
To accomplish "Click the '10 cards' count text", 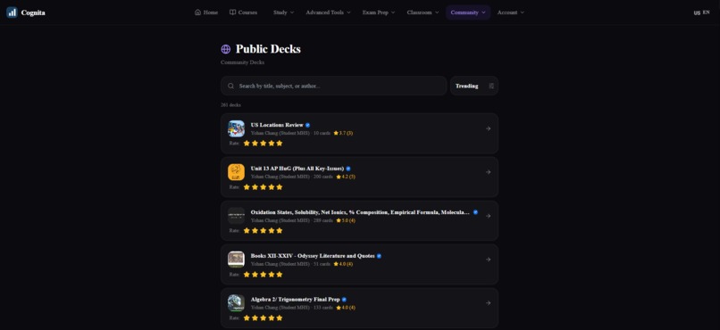I will click(322, 133).
